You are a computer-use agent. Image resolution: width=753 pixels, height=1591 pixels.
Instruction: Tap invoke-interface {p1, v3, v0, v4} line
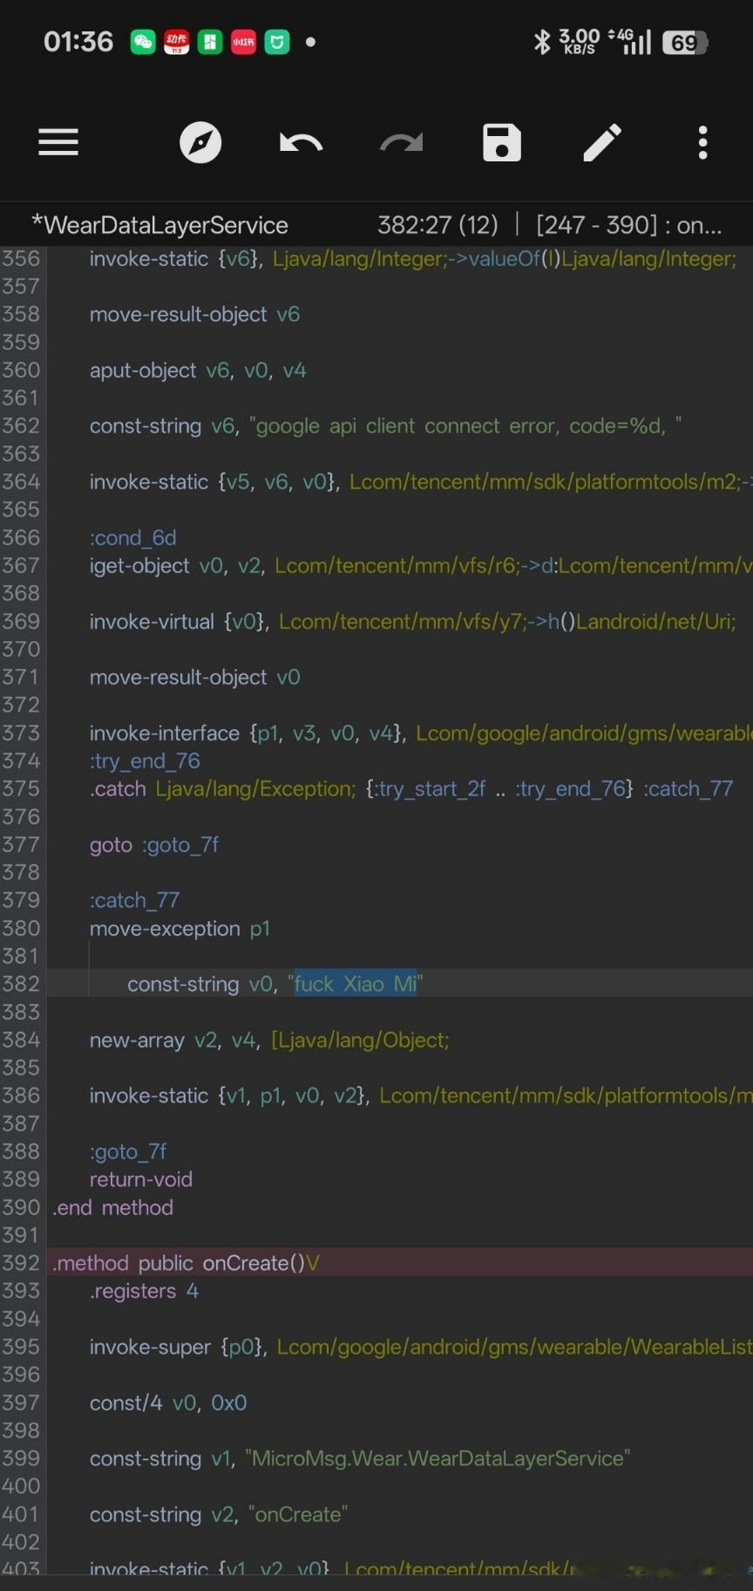click(421, 733)
